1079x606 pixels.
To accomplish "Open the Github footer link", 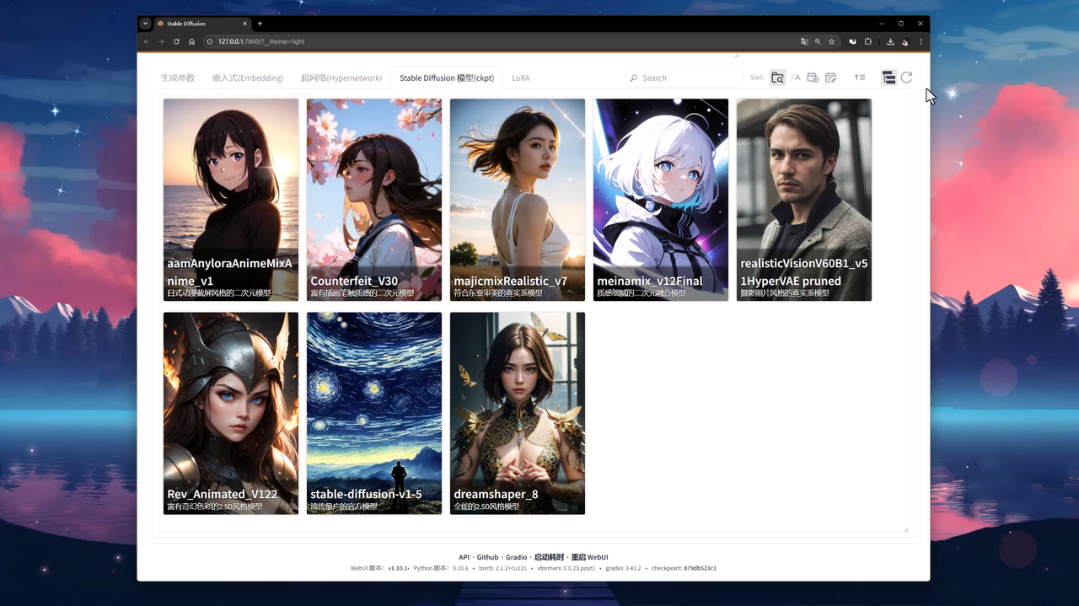I will [487, 557].
